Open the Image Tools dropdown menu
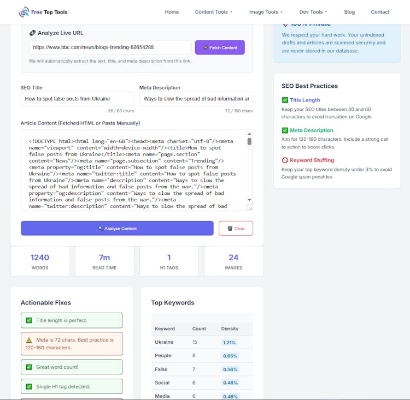410x400 pixels. coord(266,12)
